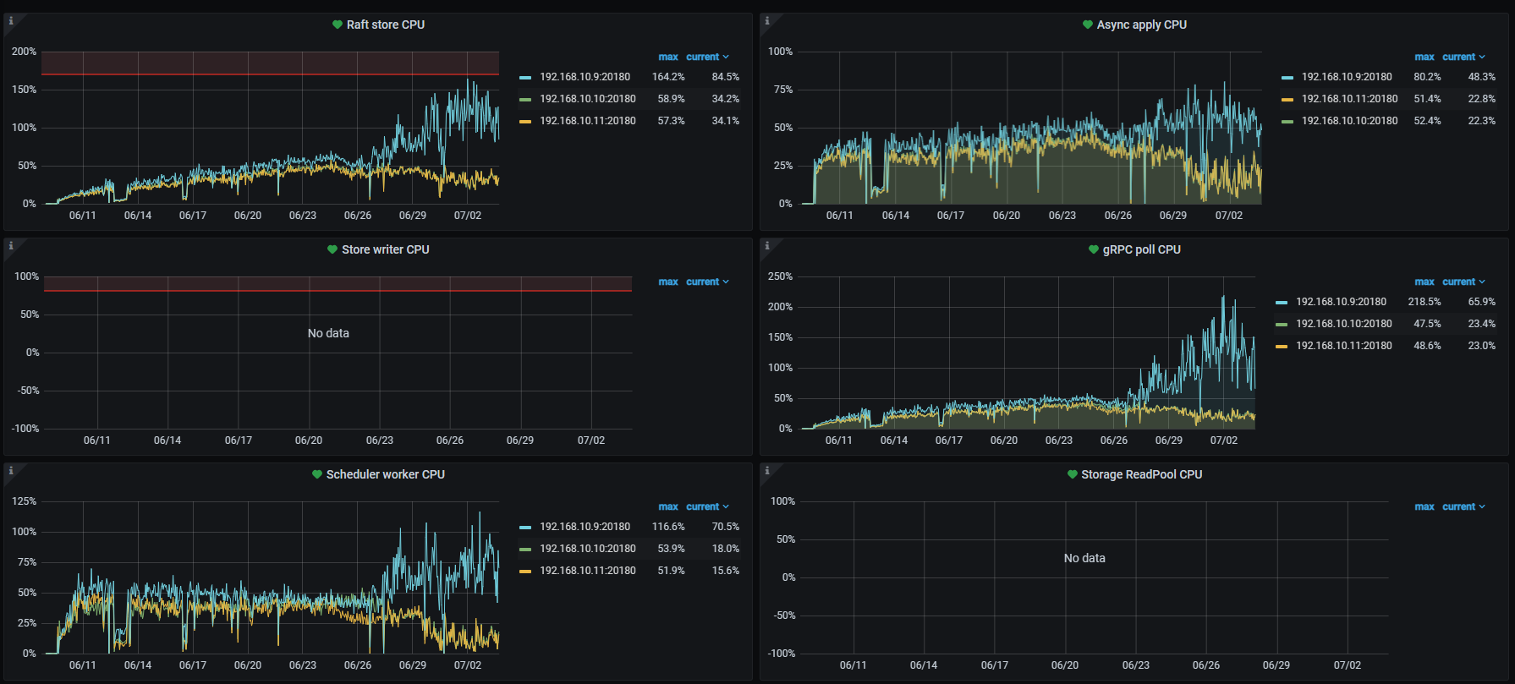This screenshot has height=684, width=1515.
Task: Open the Raft store CPU panel title menu
Action: [386, 25]
